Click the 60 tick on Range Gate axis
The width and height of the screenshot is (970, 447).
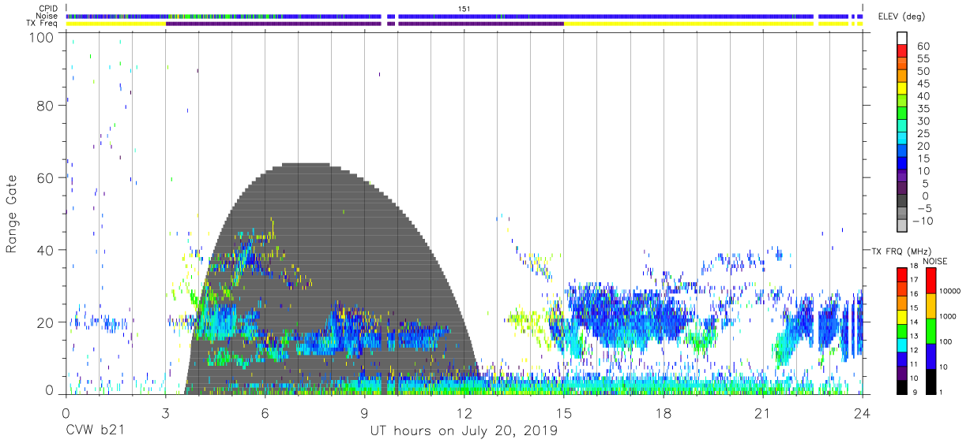(x=45, y=177)
